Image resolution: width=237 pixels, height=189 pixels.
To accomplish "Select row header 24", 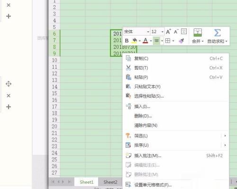I will [55, 153].
